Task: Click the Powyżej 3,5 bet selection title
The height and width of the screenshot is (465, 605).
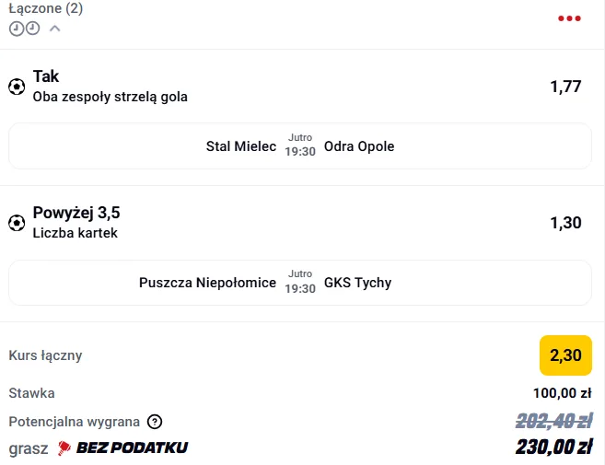Action: pyautogui.click(x=76, y=213)
